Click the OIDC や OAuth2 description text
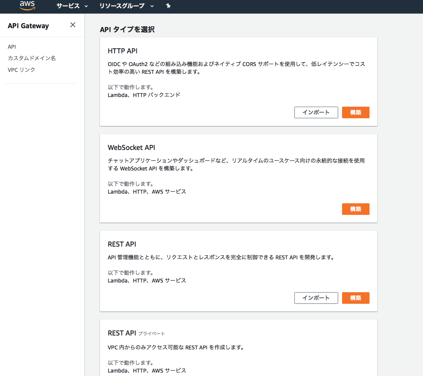The image size is (423, 378). tap(236, 68)
